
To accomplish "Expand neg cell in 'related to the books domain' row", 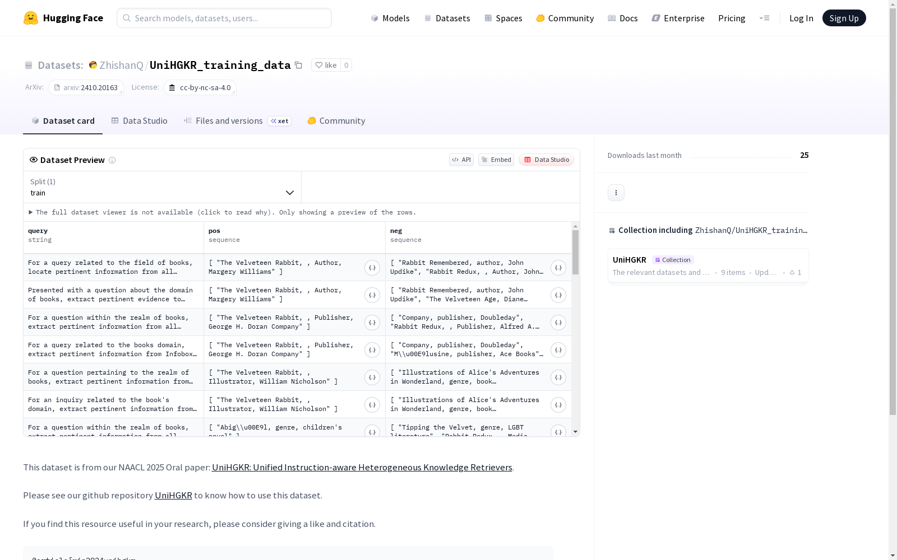I will pos(558,350).
